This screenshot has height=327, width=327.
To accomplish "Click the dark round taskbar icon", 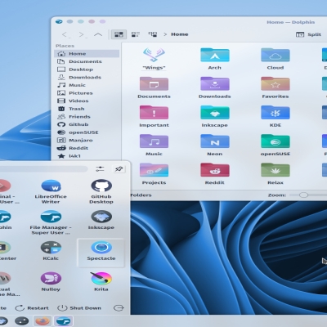I will [x=21, y=321].
